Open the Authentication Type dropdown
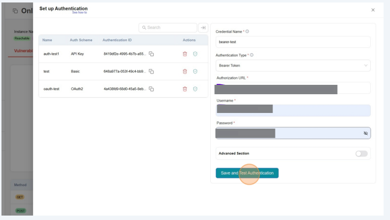Viewport: 390px width, 220px height. 293,66
